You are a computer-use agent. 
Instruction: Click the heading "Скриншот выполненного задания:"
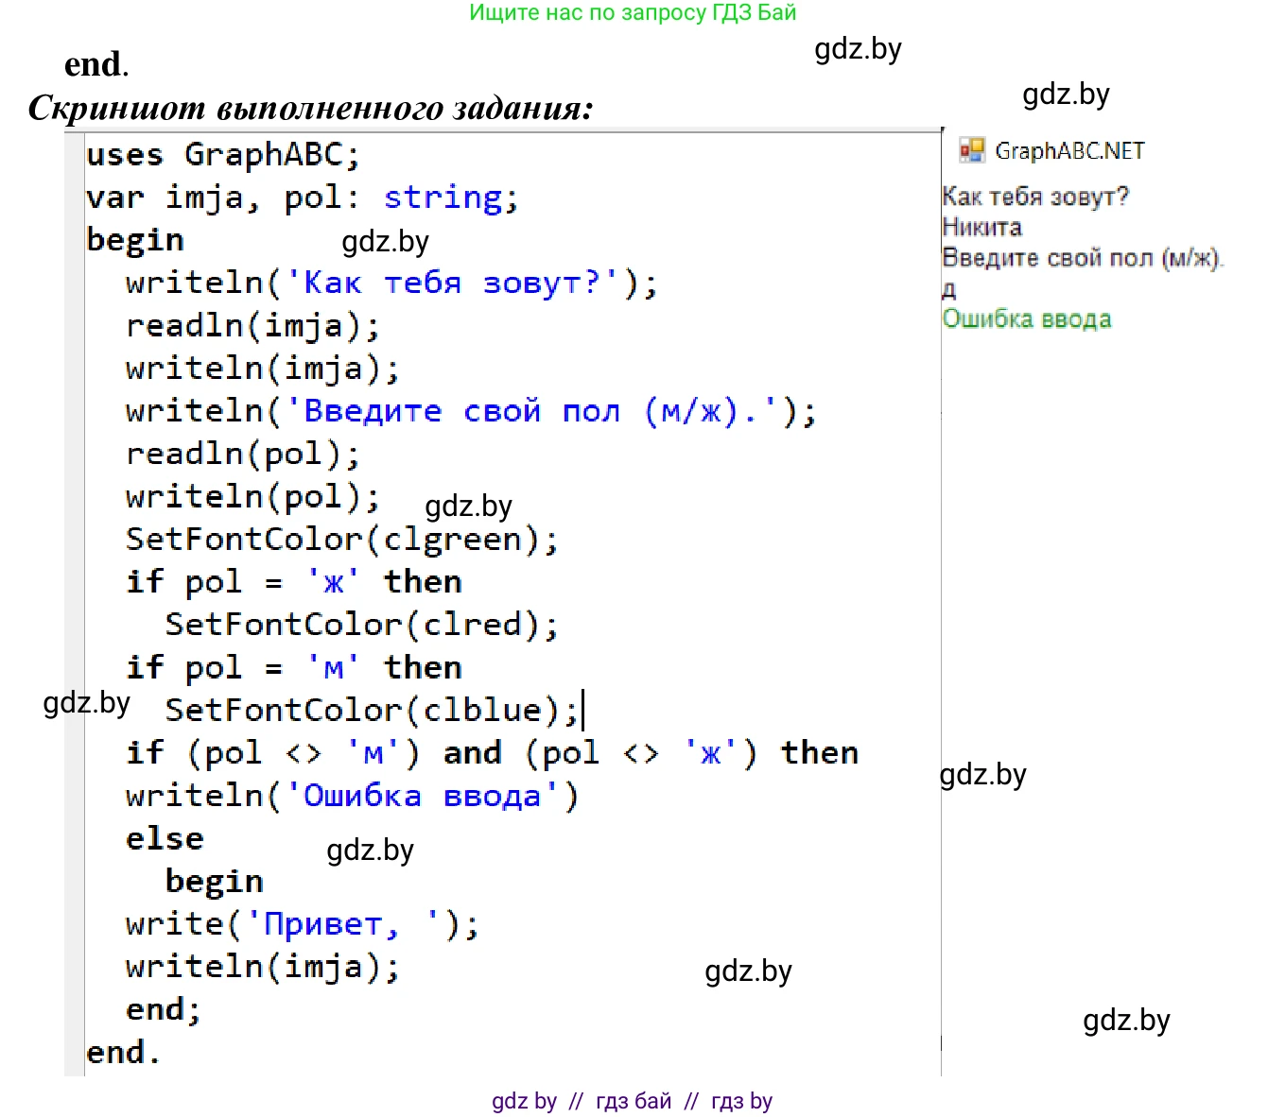tap(310, 108)
